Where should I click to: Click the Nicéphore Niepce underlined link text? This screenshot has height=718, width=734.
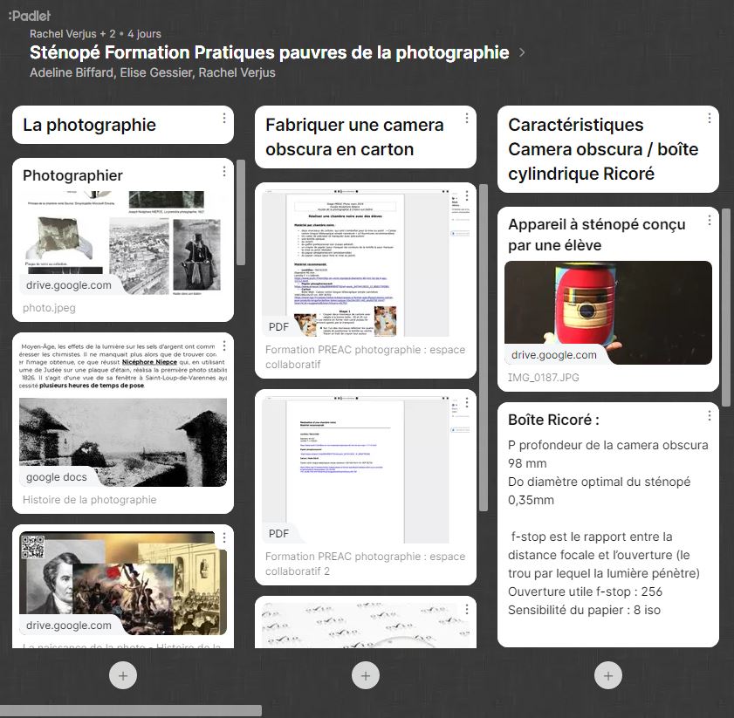click(149, 362)
